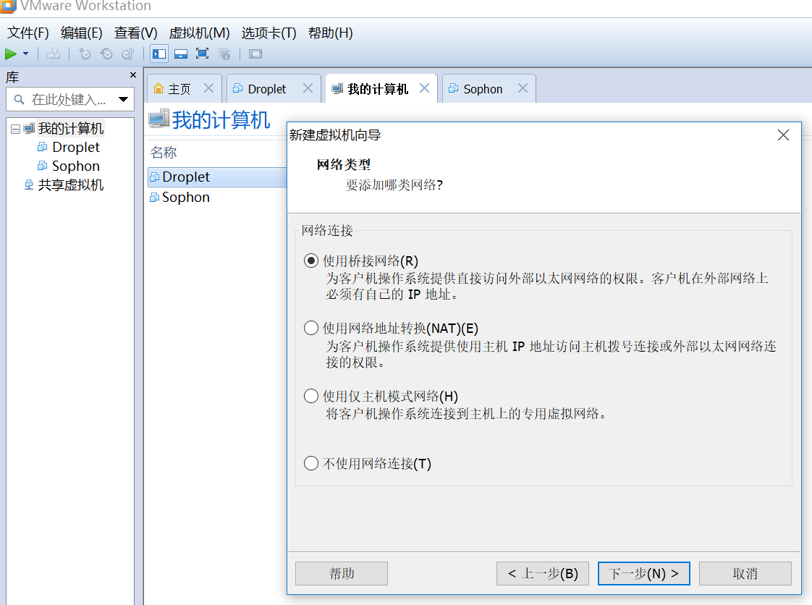The width and height of the screenshot is (812, 605).
Task: Open the 查看(V) menu
Action: pos(135,33)
